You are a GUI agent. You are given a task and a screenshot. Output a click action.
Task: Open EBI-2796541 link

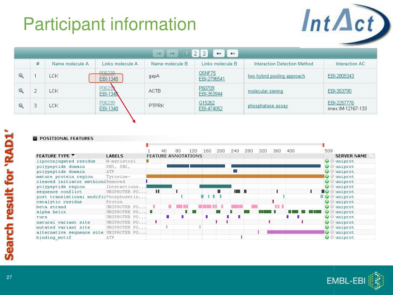212,79
